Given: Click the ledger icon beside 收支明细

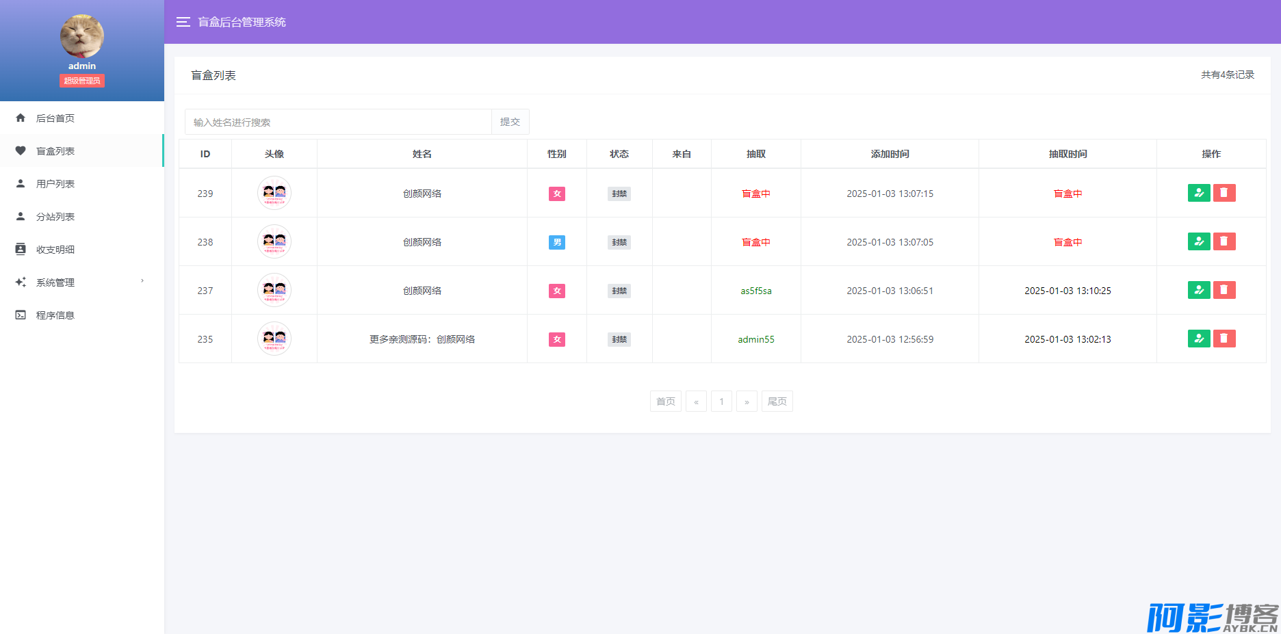Looking at the screenshot, I should [x=21, y=249].
